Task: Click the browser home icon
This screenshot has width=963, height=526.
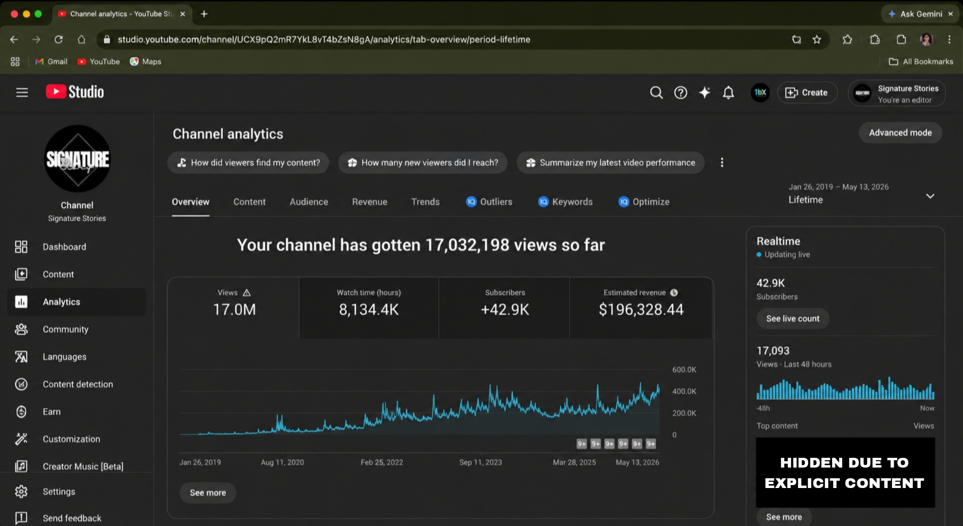Action: [81, 39]
